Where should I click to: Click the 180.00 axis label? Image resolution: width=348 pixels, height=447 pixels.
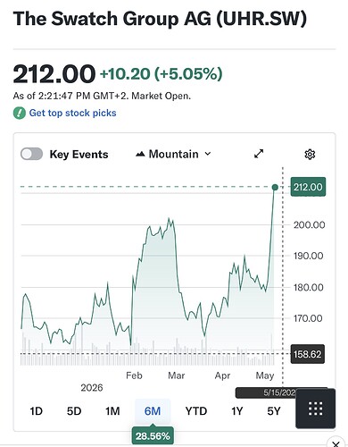click(x=309, y=287)
